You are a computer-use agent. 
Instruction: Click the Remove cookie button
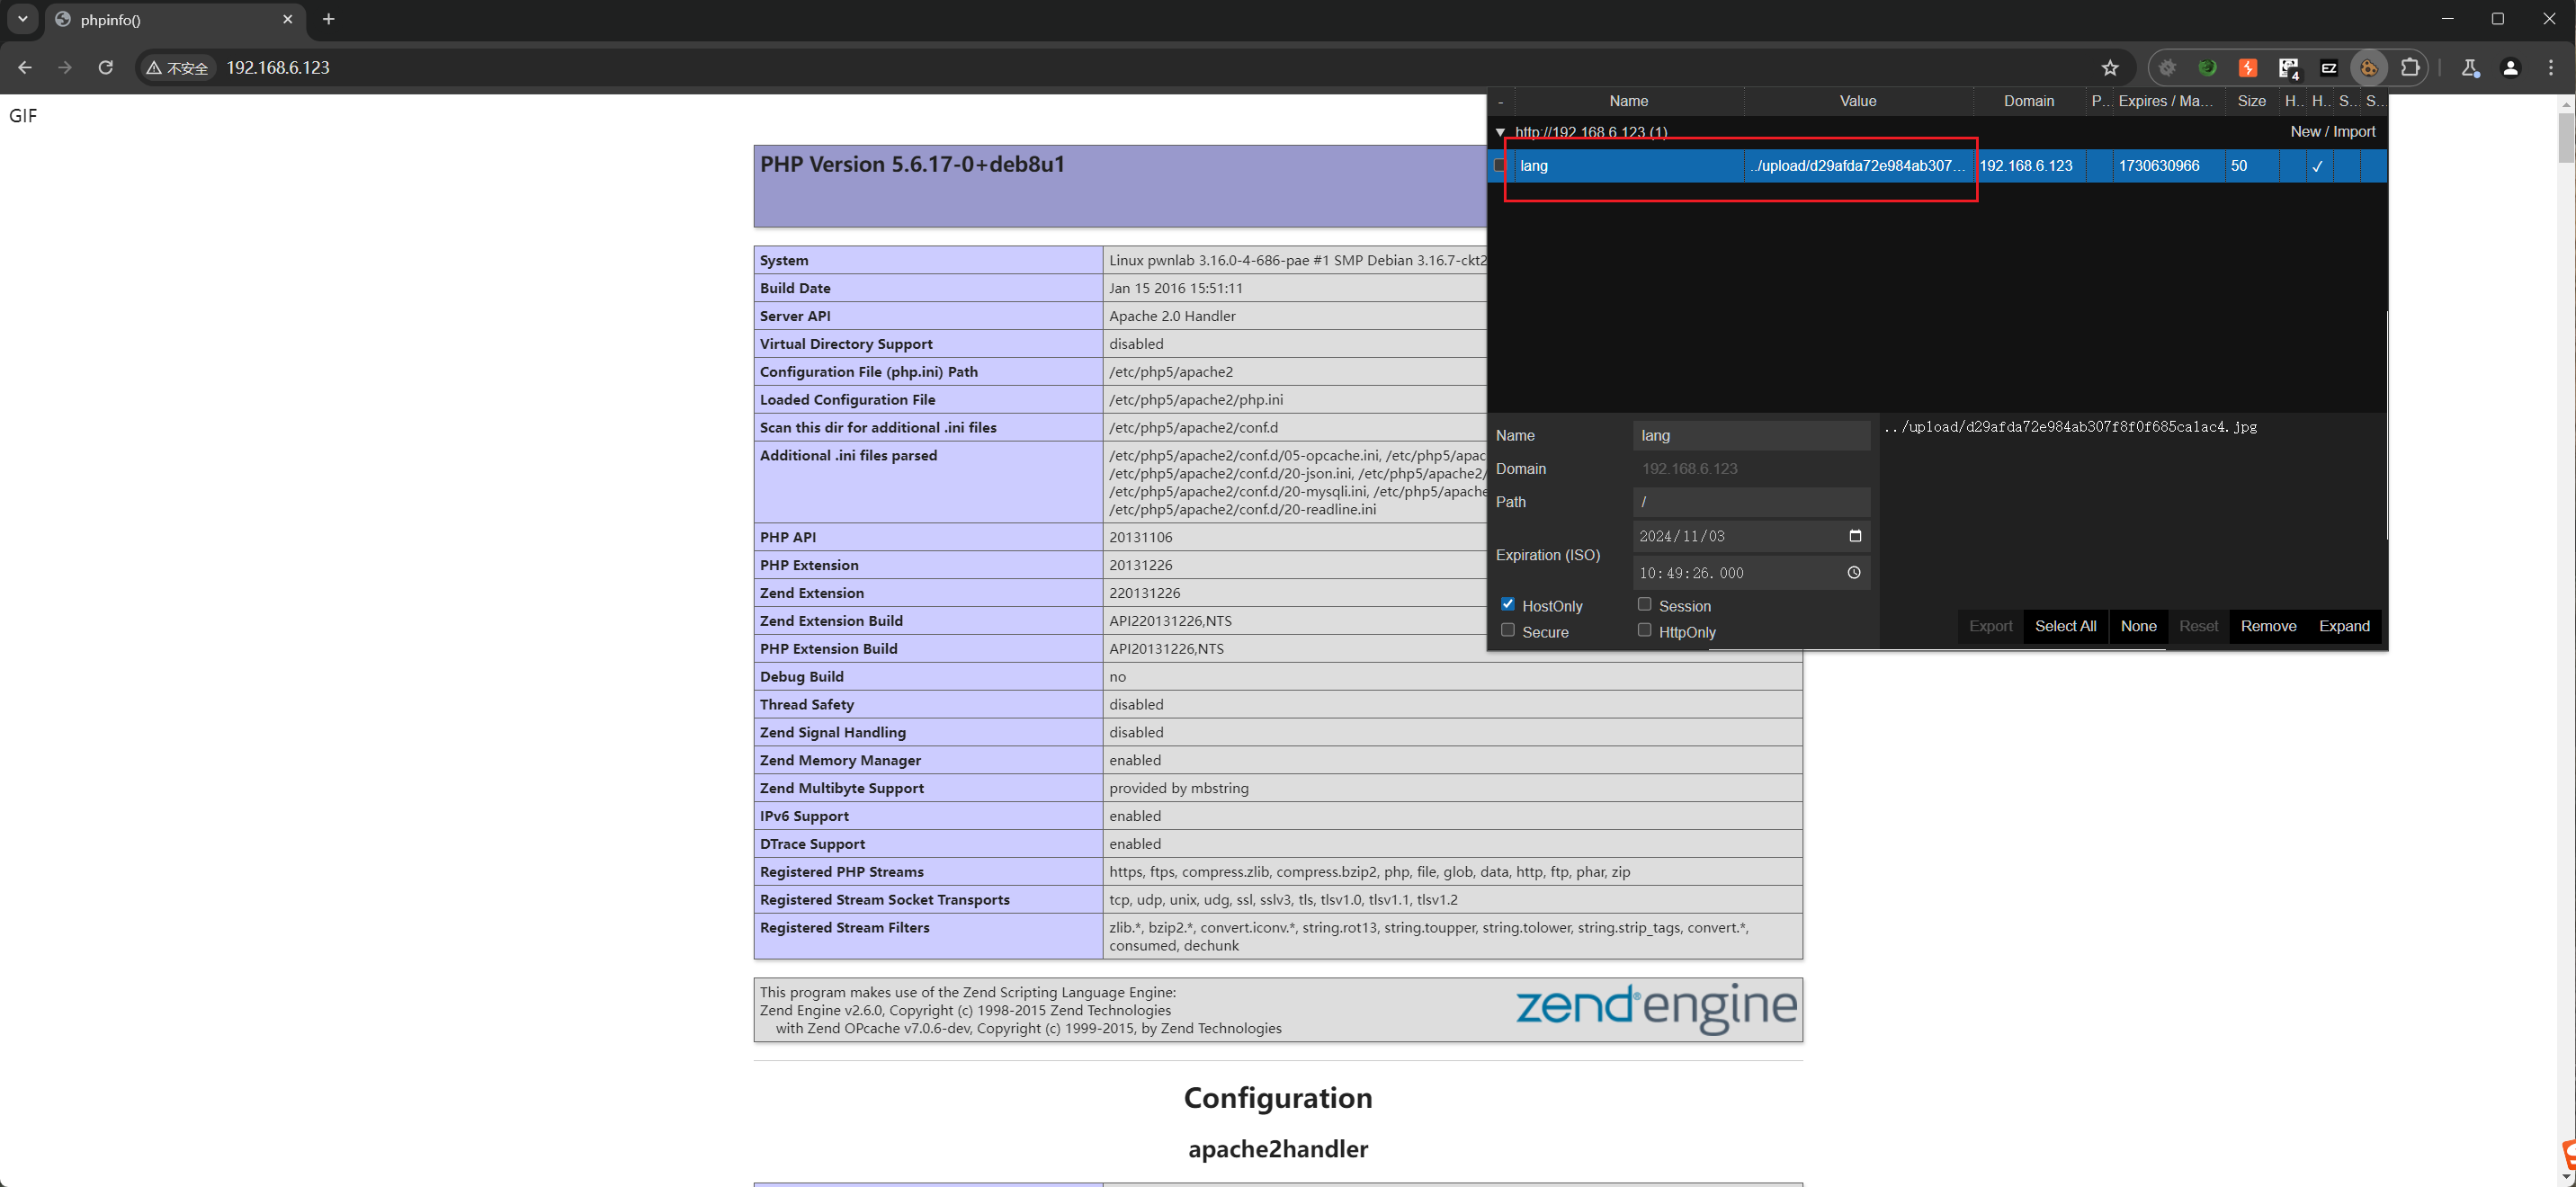[x=2267, y=627]
